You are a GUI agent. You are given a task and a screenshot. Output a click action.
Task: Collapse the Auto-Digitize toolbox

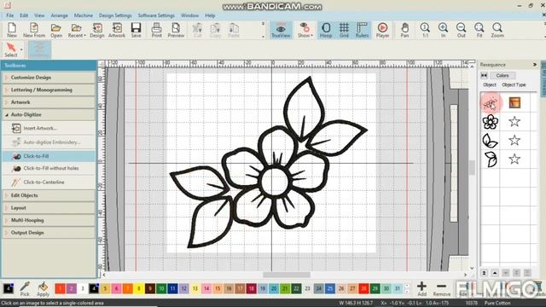(x=49, y=114)
